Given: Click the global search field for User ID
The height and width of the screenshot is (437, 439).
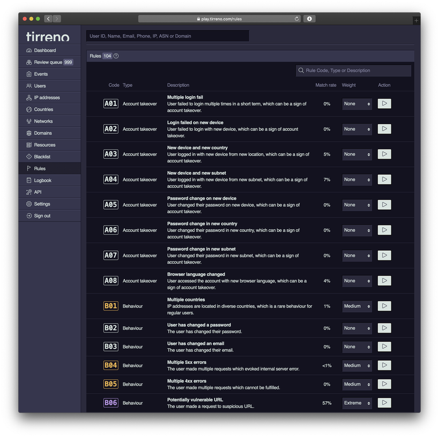Looking at the screenshot, I should (x=168, y=36).
